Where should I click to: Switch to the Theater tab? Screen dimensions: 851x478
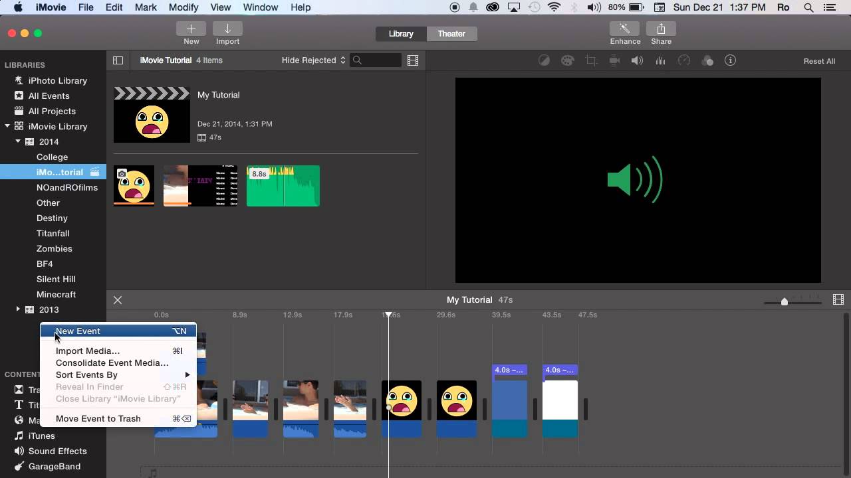coord(451,34)
